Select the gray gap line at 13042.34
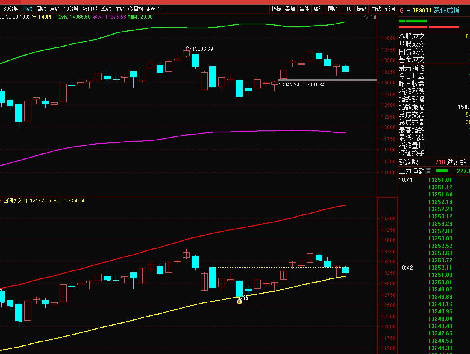This screenshot has height=354, width=470. tap(327, 80)
